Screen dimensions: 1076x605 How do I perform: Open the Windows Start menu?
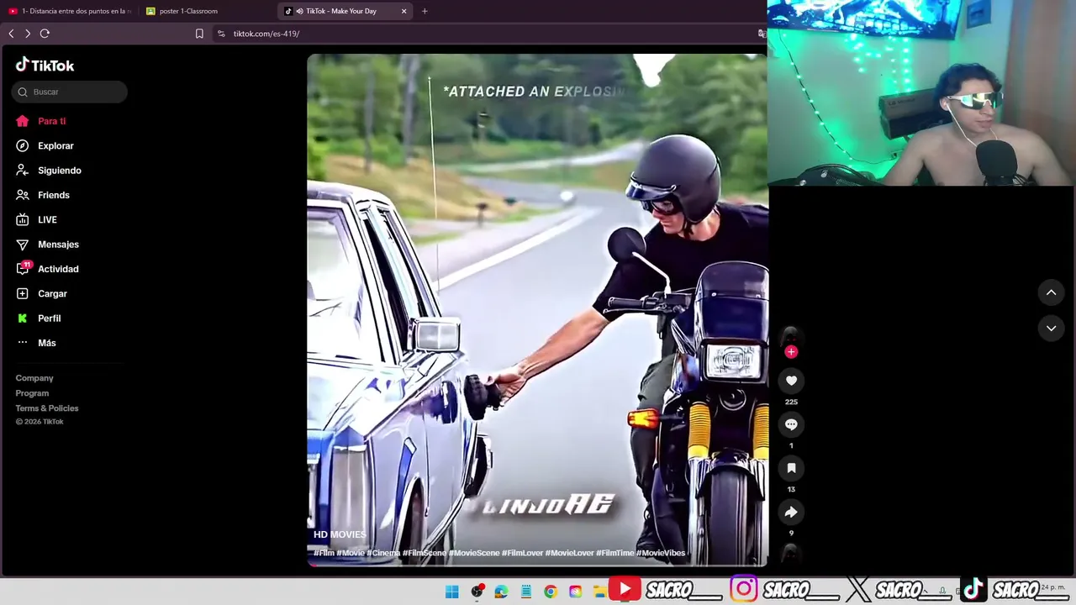tap(451, 592)
